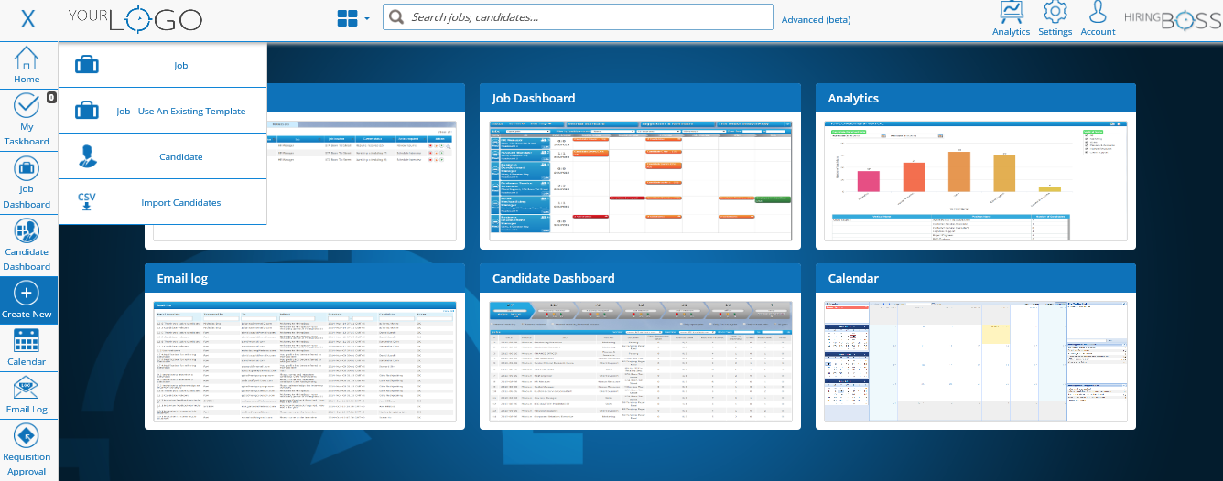The height and width of the screenshot is (481, 1223).
Task: Click the briefcase icon beside Job
Action: 87,65
